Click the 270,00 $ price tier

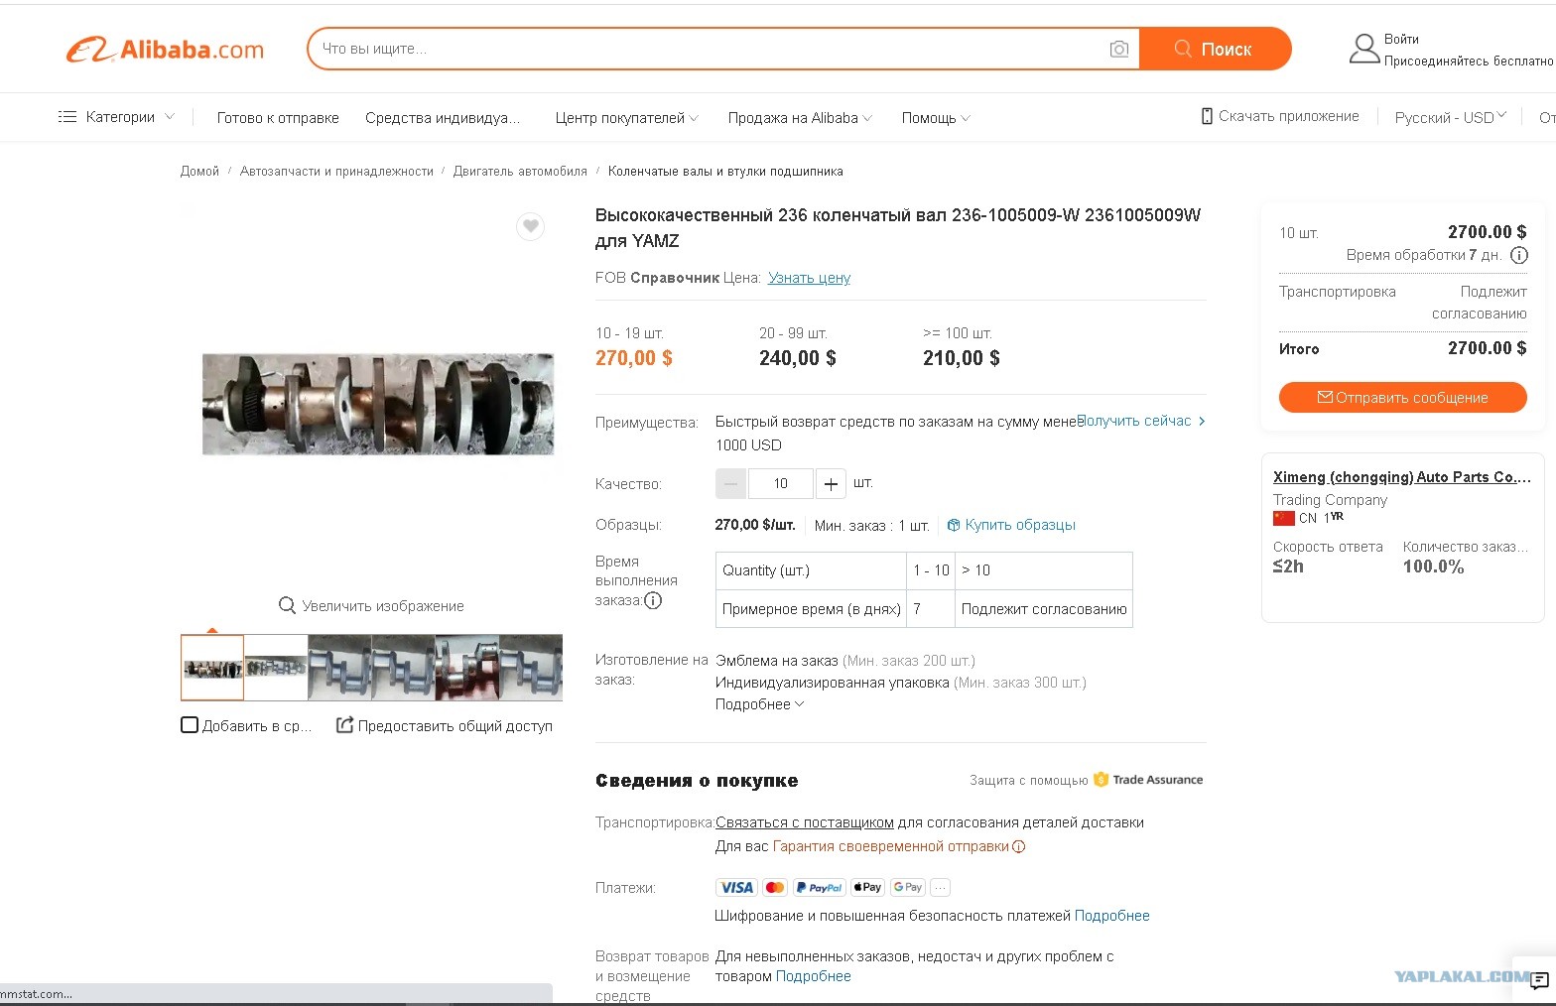click(x=634, y=358)
